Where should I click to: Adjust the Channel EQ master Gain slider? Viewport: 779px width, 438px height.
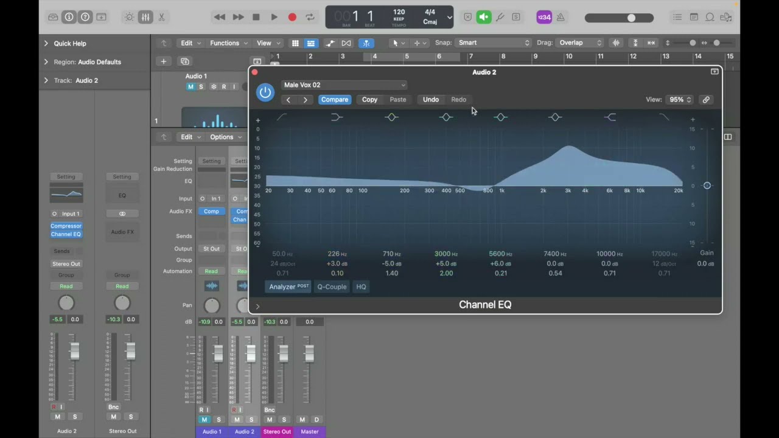pos(707,186)
